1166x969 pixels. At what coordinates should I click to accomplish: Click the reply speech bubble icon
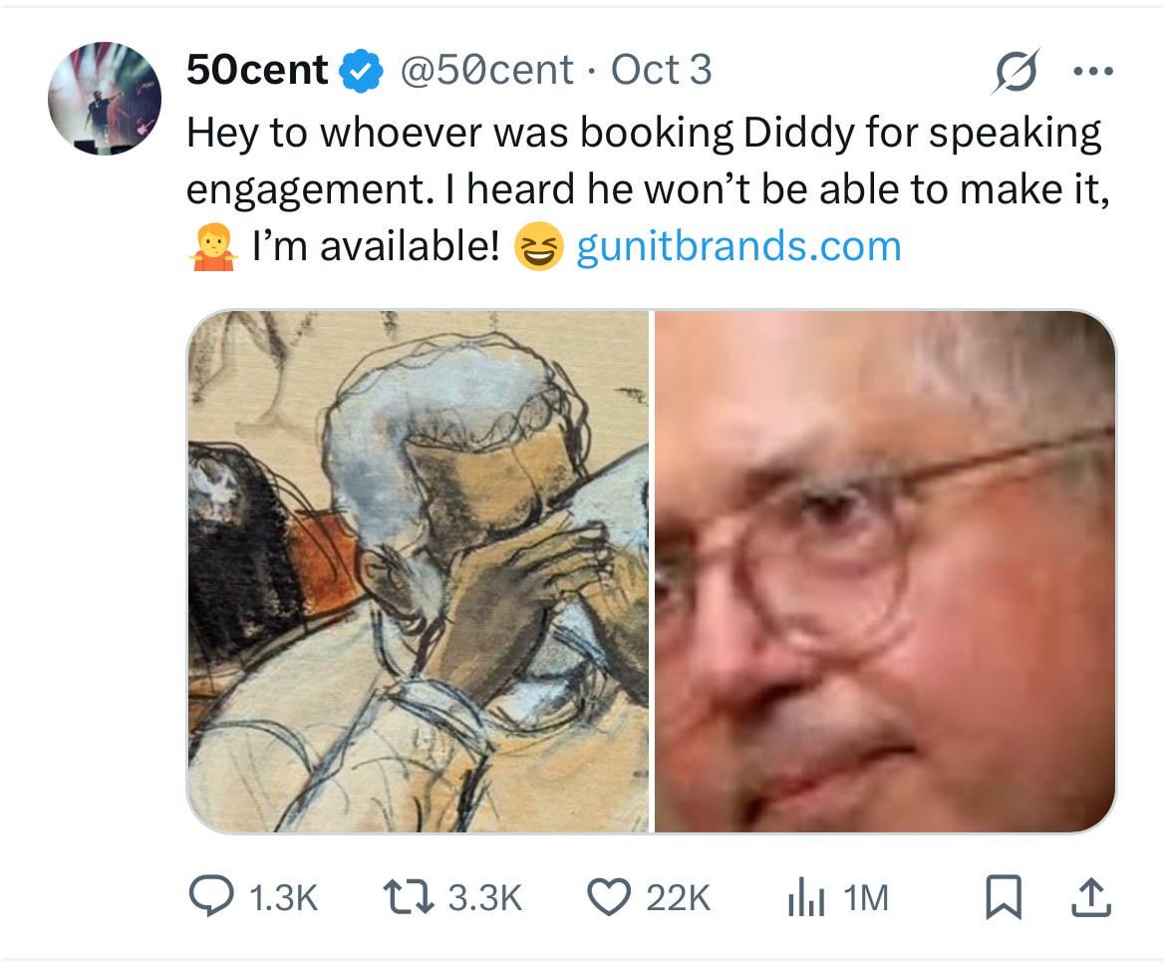(209, 898)
